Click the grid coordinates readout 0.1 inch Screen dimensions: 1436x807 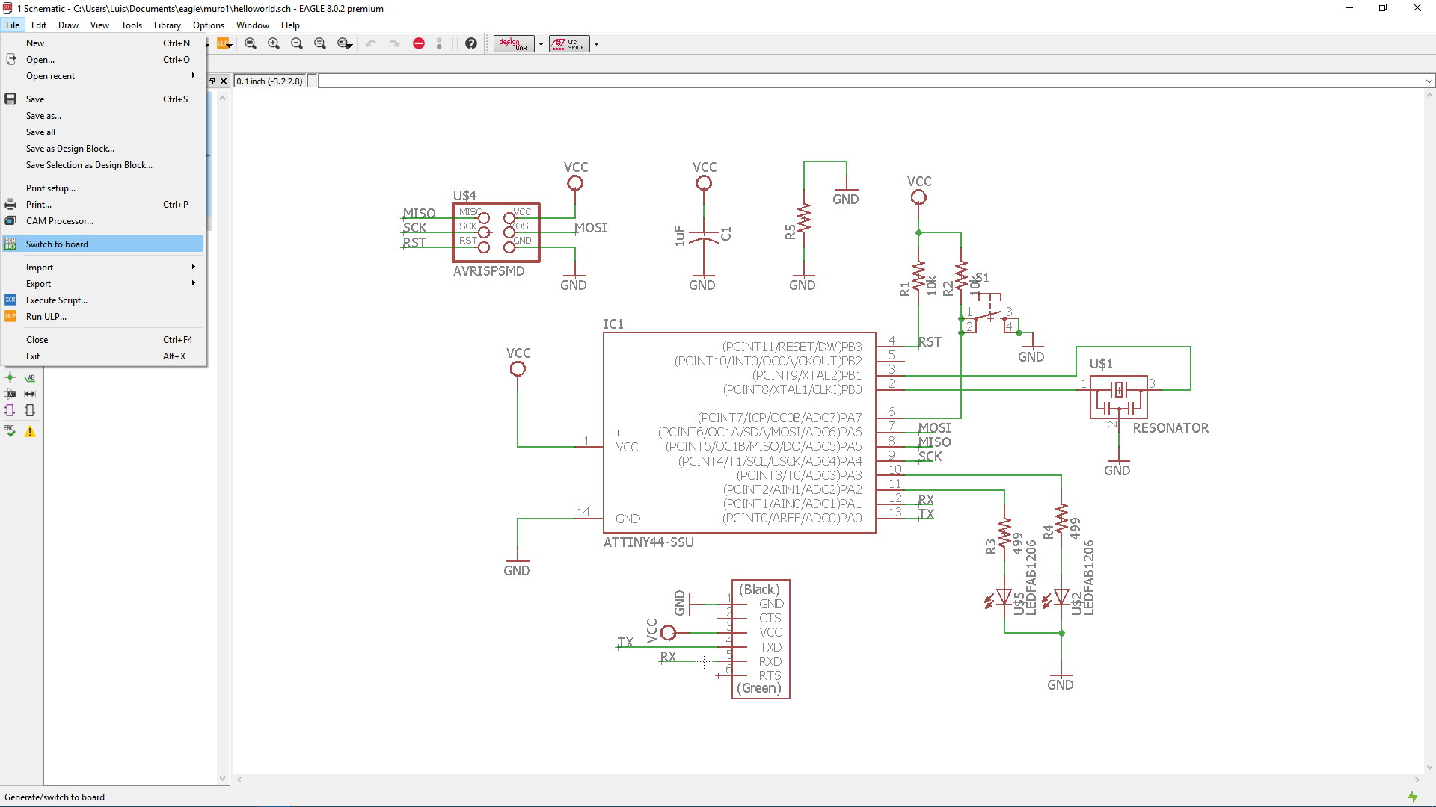pos(270,81)
